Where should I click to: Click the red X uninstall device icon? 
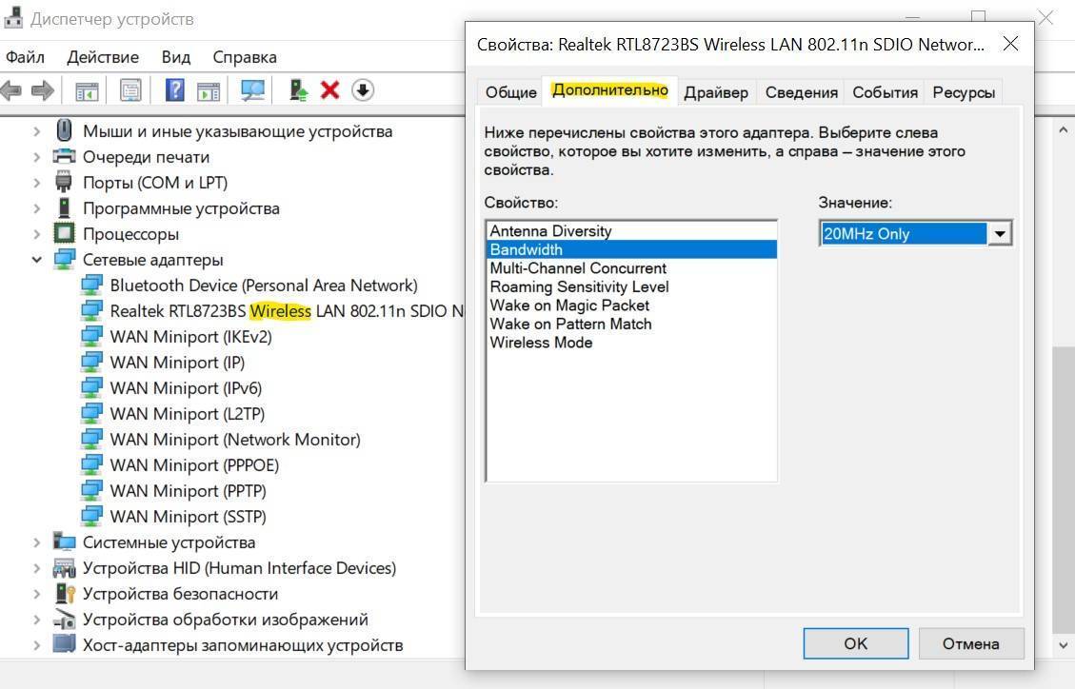[x=330, y=90]
